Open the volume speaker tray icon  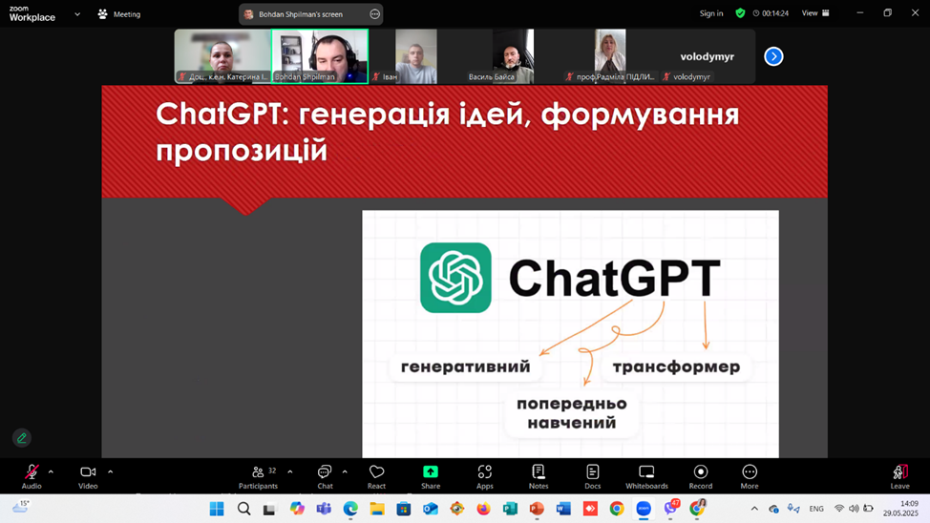854,509
